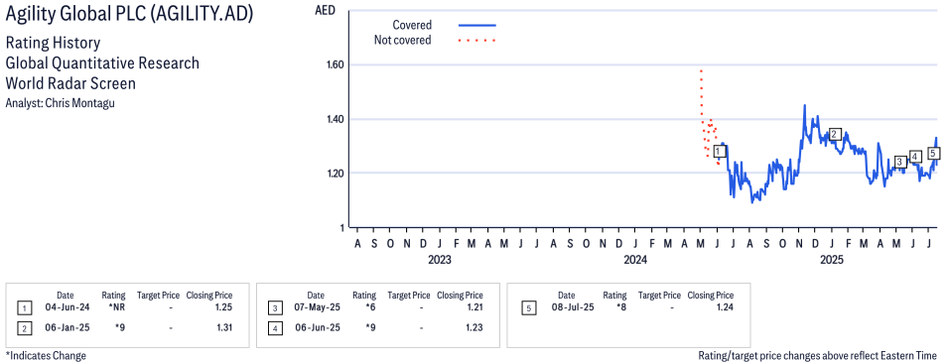
Task: Click legend box 2 beside 06-Jan-25
Action: point(24,327)
